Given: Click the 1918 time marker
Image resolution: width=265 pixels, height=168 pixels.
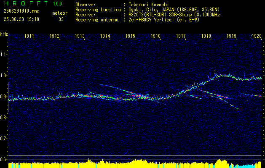Looking at the screenshot, I should (206, 36).
